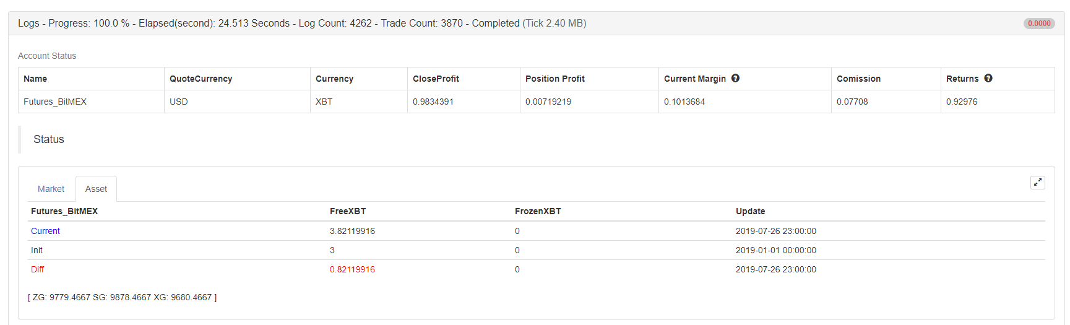Click the Returns help icon
The image size is (1070, 325).
988,78
